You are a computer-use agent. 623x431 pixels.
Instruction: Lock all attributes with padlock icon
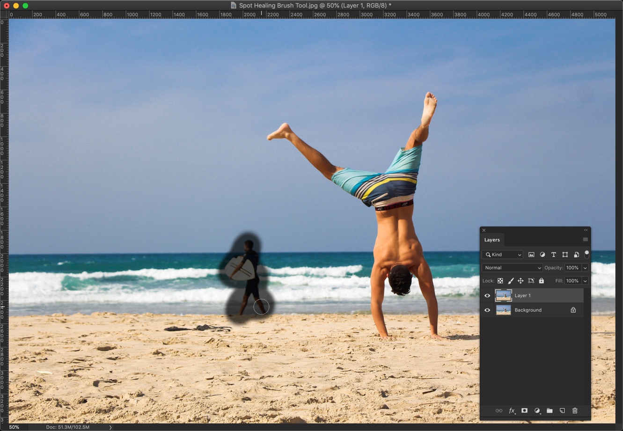[541, 281]
